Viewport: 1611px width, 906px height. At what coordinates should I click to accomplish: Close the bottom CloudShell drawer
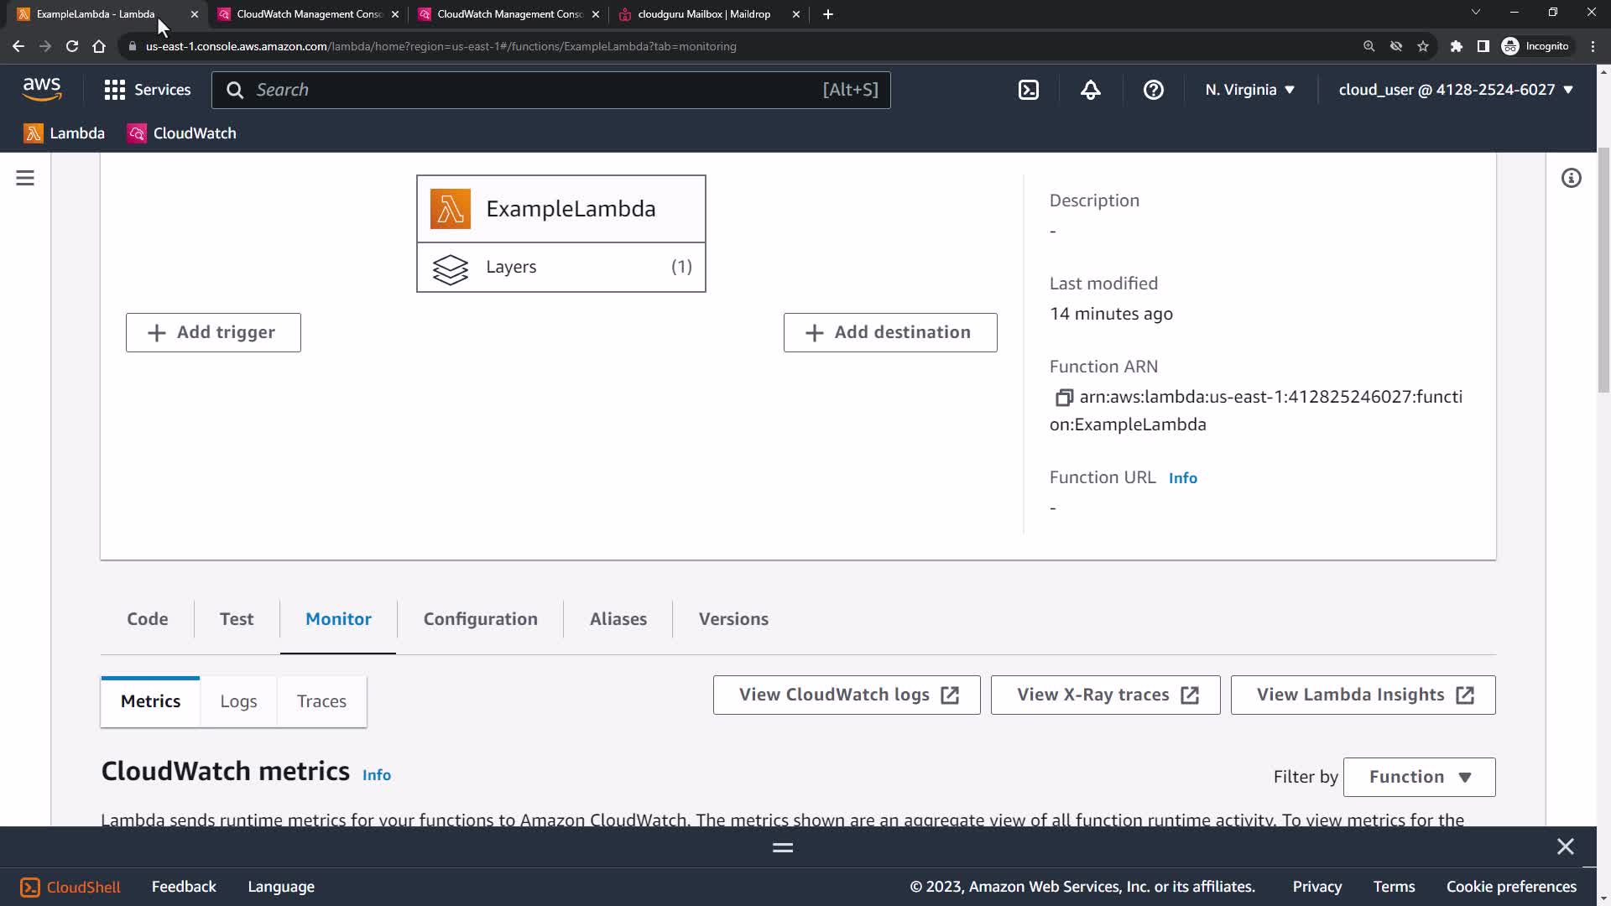pyautogui.click(x=1565, y=846)
